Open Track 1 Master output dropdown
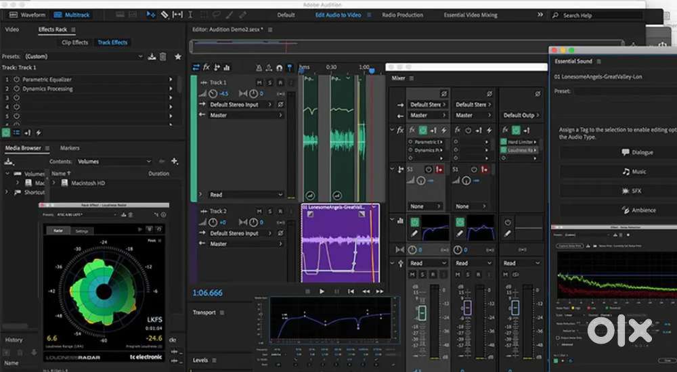This screenshot has height=372, width=677. coord(246,115)
